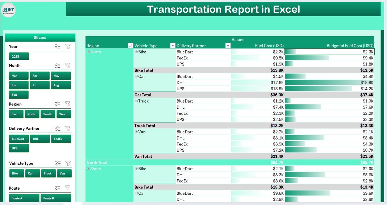Screen dimensions: 387x205
Task: Clear filter icon on Month slicer
Action: click(68, 66)
